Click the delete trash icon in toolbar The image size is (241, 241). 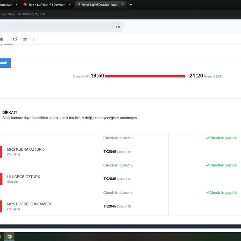tap(1, 39)
